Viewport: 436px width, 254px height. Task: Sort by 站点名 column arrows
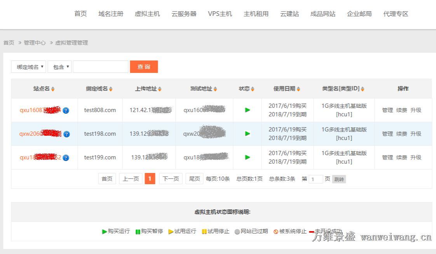click(53, 89)
